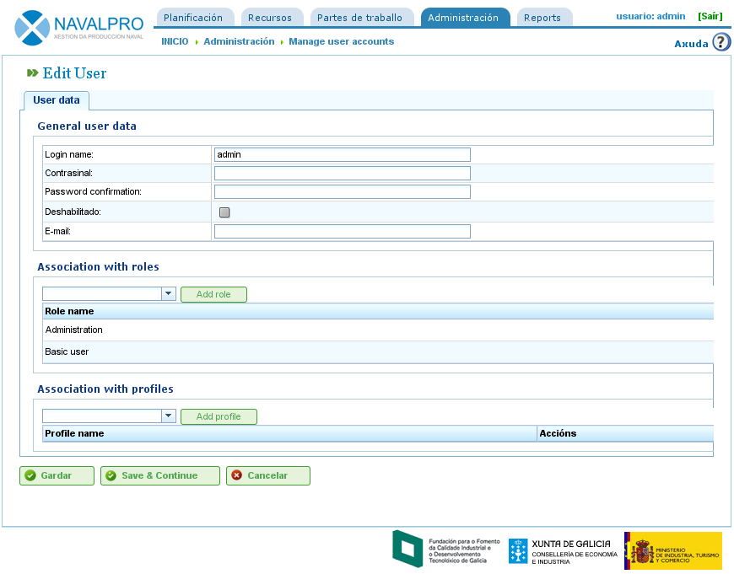Viewport: 734px width, 574px height.
Task: Click the Save & Continue button
Action: 159,475
